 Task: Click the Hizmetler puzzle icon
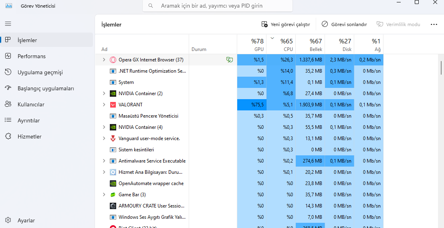click(8, 136)
